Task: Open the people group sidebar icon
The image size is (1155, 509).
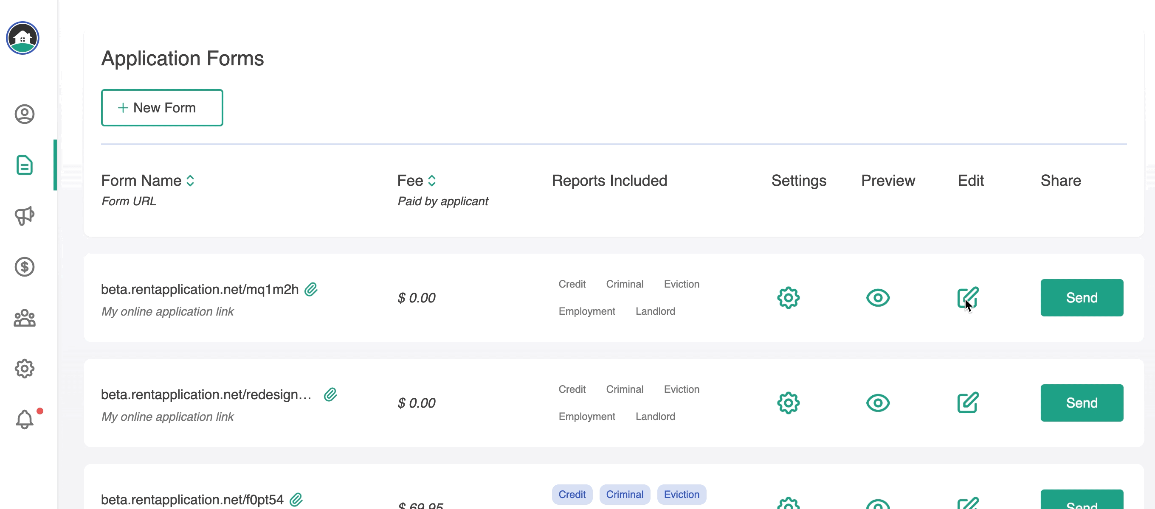Action: [25, 318]
